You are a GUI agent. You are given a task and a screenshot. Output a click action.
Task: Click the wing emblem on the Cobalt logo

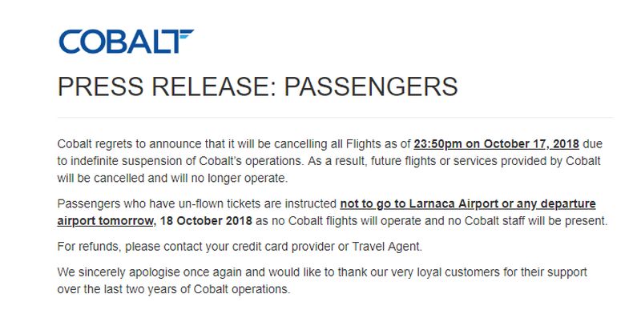[x=184, y=34]
